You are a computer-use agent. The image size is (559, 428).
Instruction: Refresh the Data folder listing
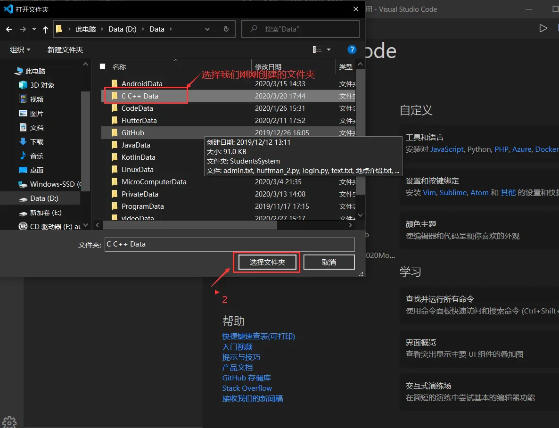pos(226,29)
